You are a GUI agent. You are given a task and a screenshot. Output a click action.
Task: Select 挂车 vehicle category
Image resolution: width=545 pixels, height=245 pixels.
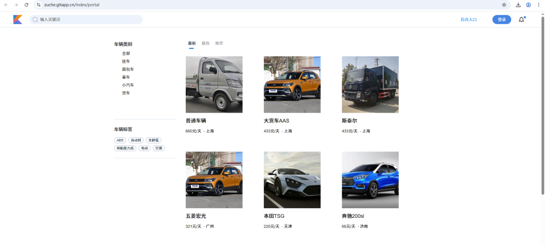tap(126, 61)
